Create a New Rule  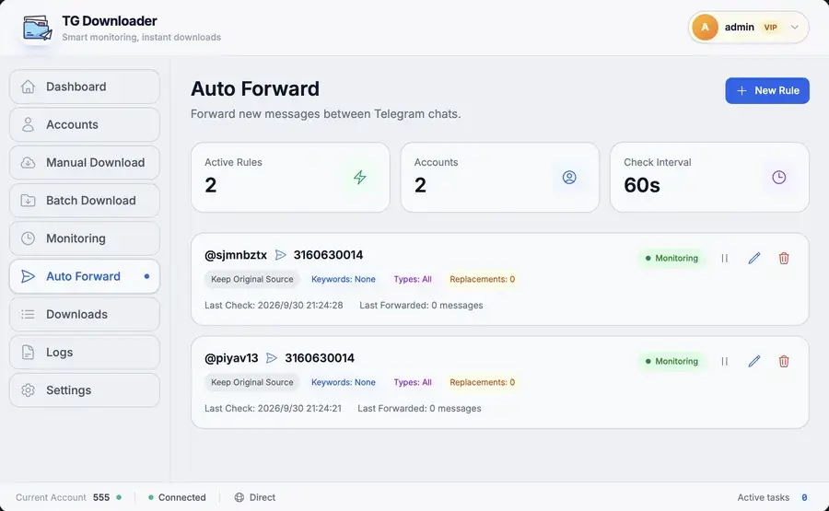pos(767,91)
